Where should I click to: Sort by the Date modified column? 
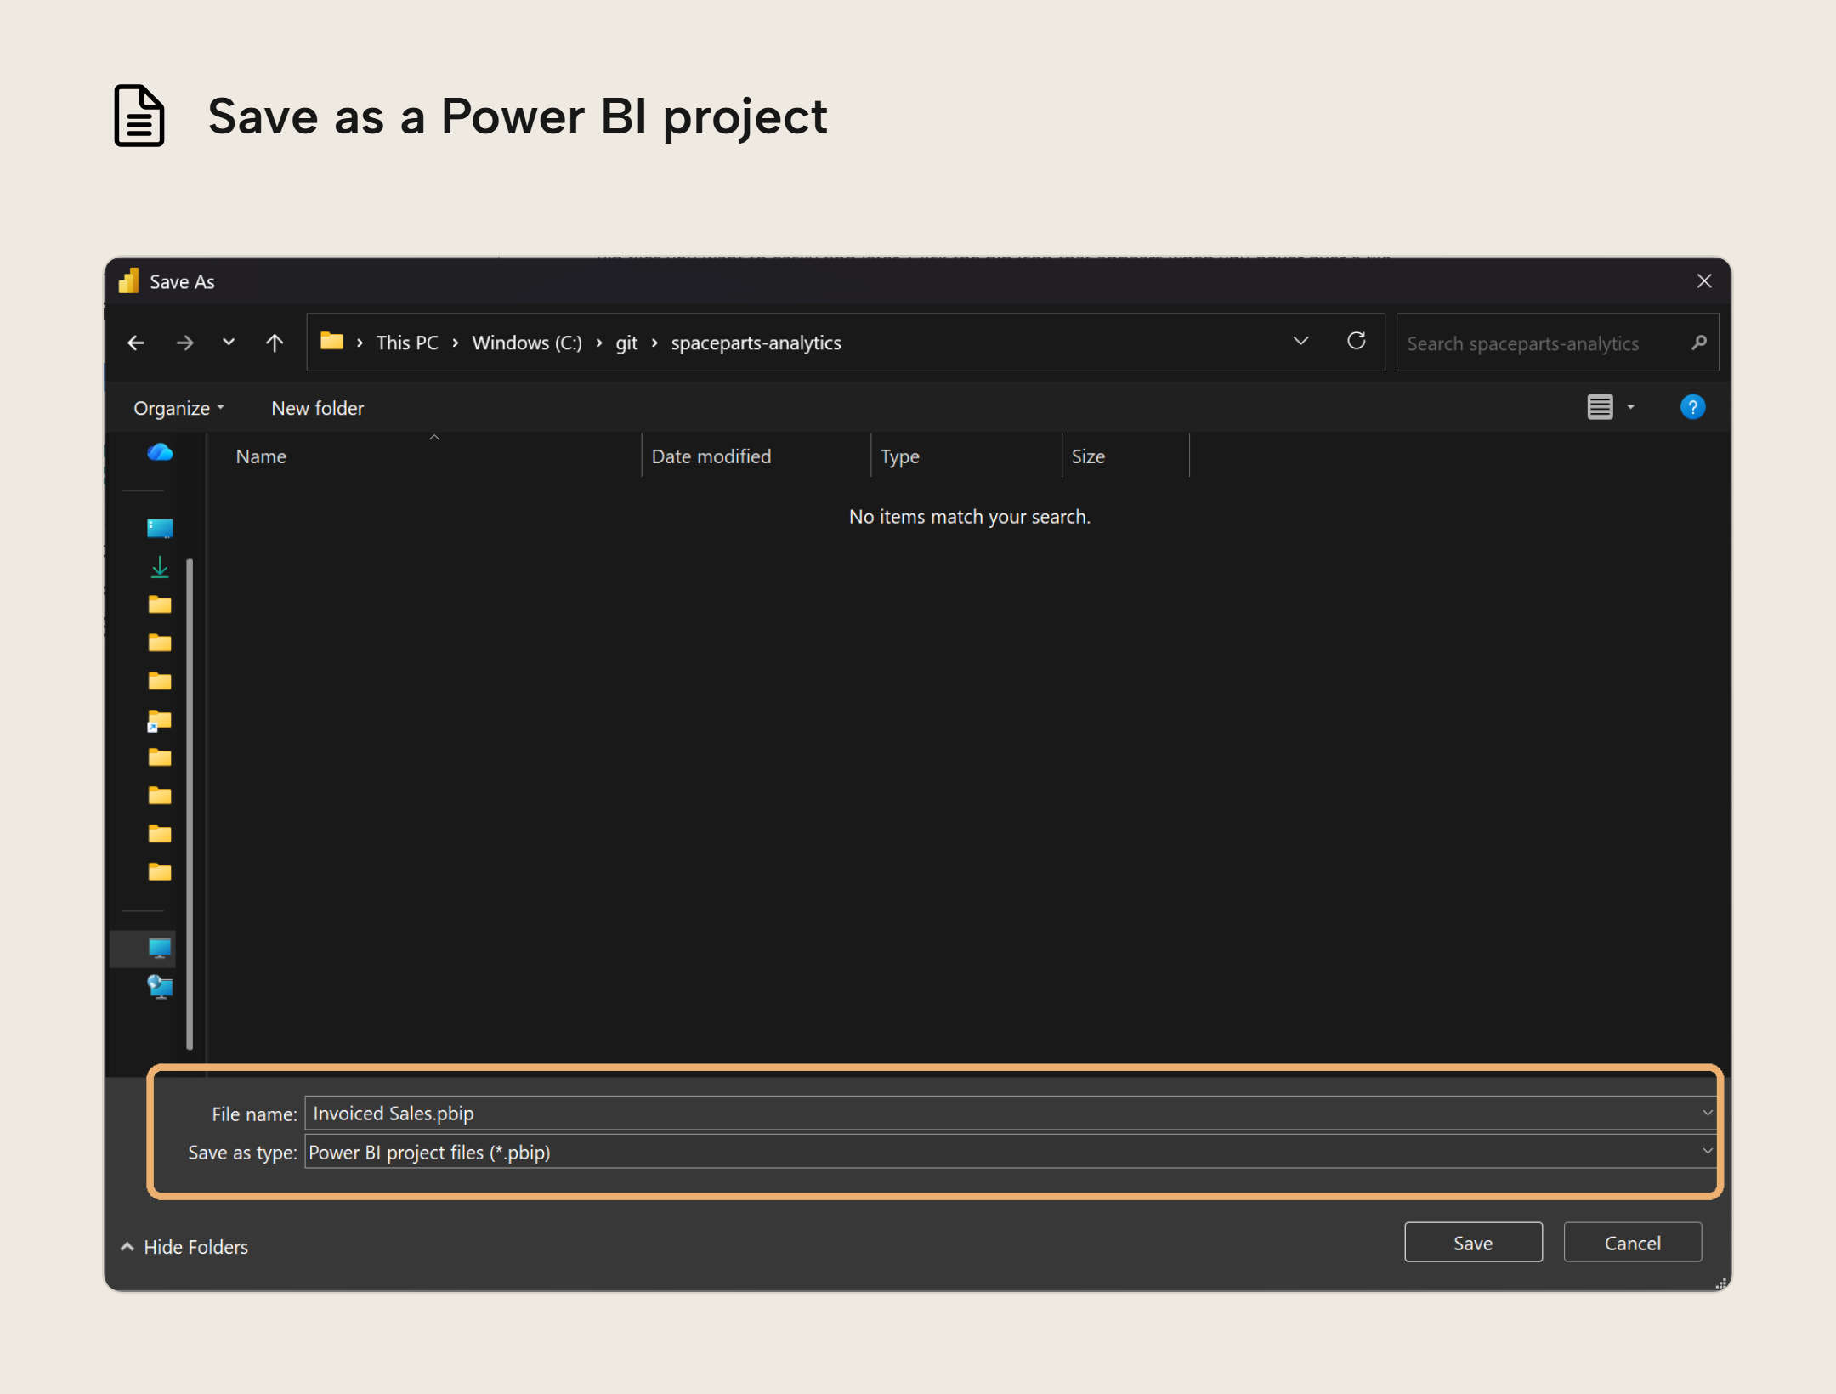click(756, 456)
